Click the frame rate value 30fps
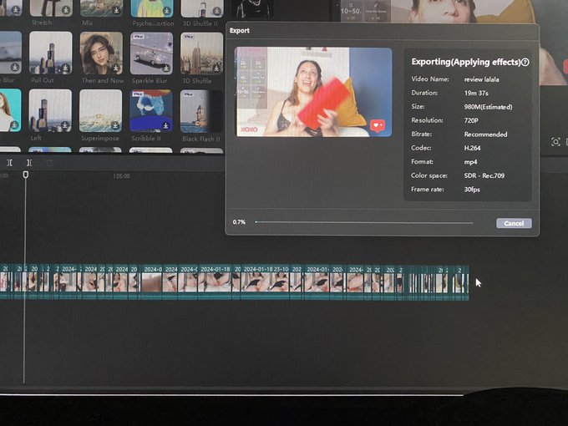The image size is (568, 426). coord(472,190)
